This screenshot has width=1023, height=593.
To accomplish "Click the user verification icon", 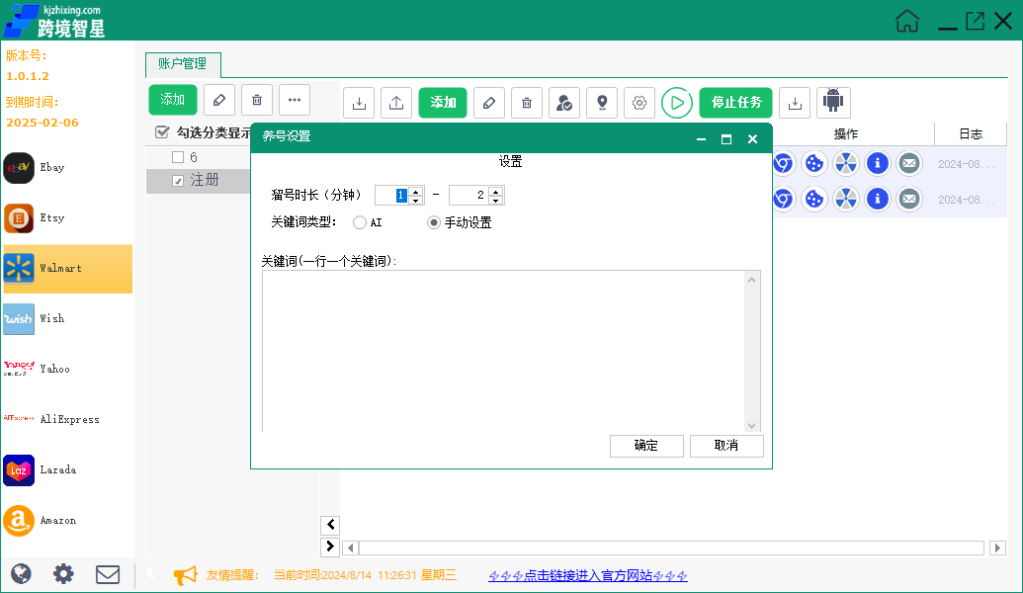I will [564, 103].
